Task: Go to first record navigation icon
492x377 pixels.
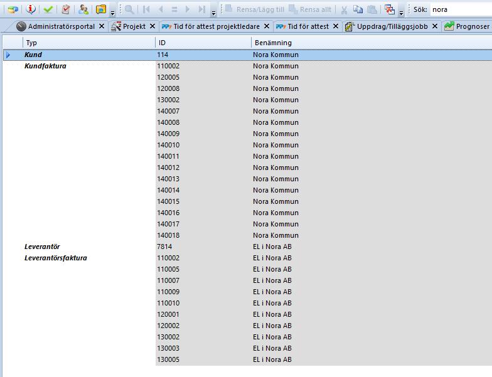Action: click(146, 9)
